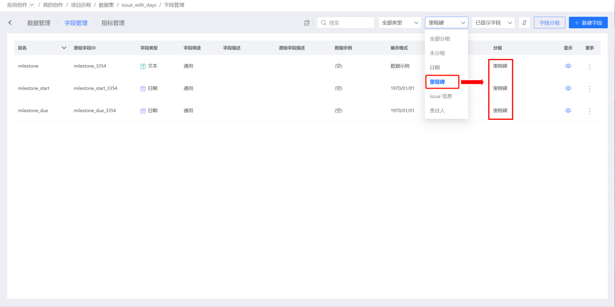Open more options for milestone row
615x307 pixels.
coord(590,67)
